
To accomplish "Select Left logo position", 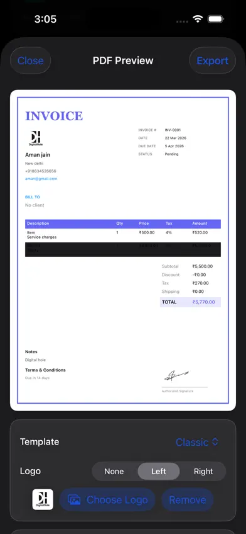I will coord(159,471).
